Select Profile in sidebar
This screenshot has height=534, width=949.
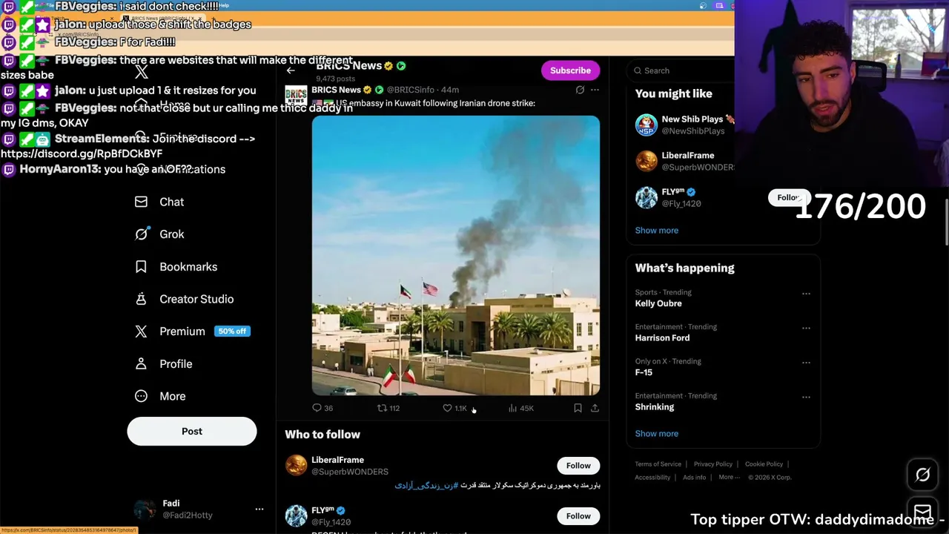176,363
